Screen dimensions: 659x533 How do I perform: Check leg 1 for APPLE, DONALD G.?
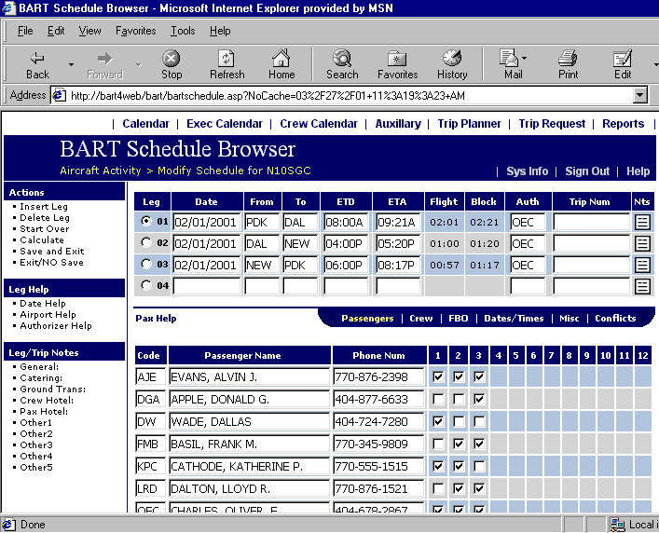coord(438,399)
